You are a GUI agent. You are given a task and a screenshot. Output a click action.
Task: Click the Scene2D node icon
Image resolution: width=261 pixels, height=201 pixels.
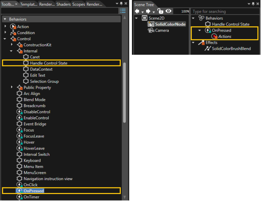144,18
